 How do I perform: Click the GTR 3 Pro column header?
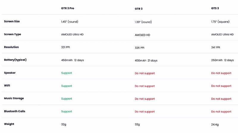pyautogui.click(x=68, y=8)
